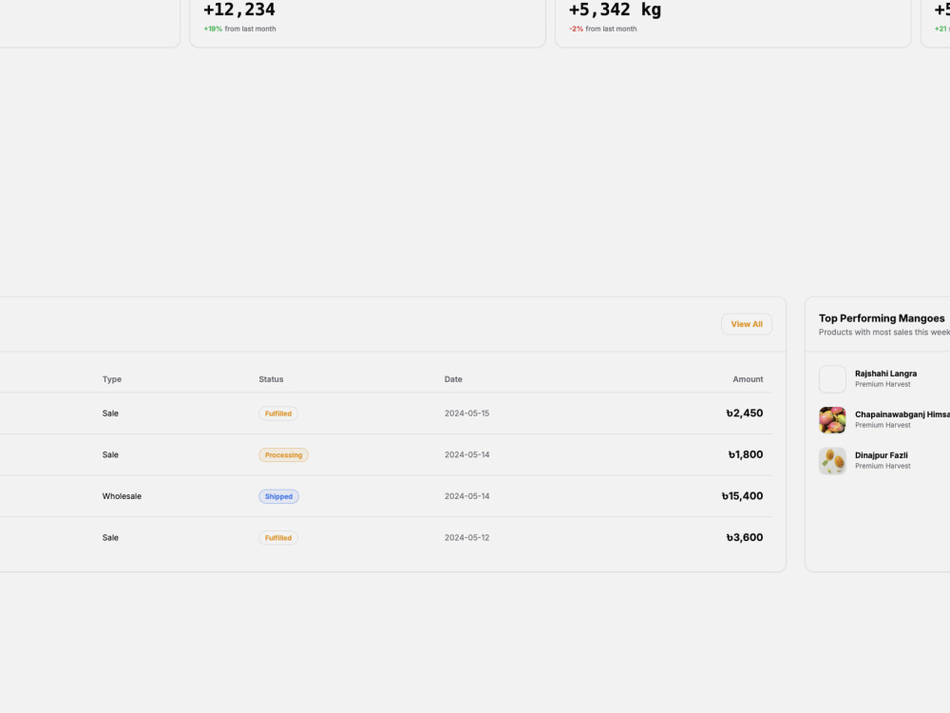Image resolution: width=950 pixels, height=713 pixels.
Task: Open the Dinajpur Fazli mango thumbnail
Action: pyautogui.click(x=832, y=461)
